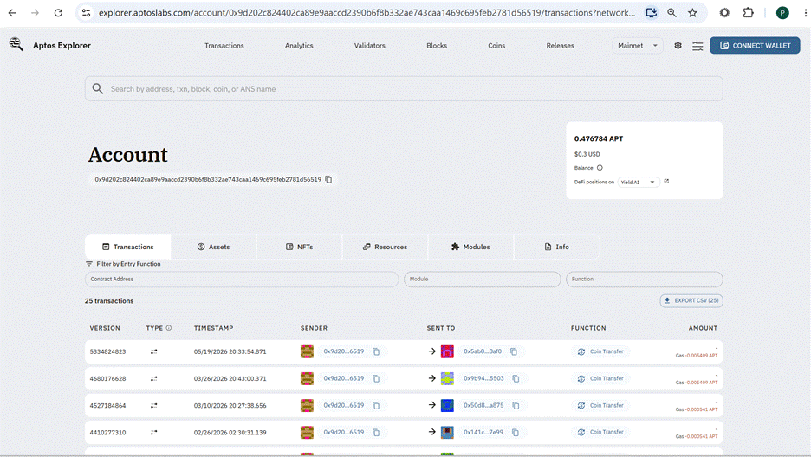Image resolution: width=811 pixels, height=457 pixels.
Task: Switch to the Info tab
Action: tap(556, 247)
